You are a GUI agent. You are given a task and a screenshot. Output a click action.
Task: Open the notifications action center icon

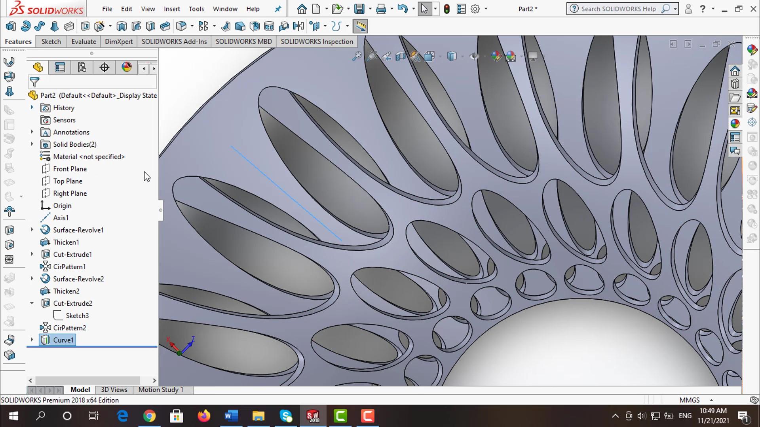[743, 416]
